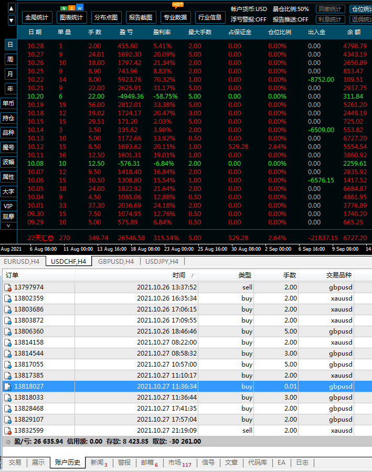
Task: Click order icon for 13817385
Action: click(x=8, y=376)
